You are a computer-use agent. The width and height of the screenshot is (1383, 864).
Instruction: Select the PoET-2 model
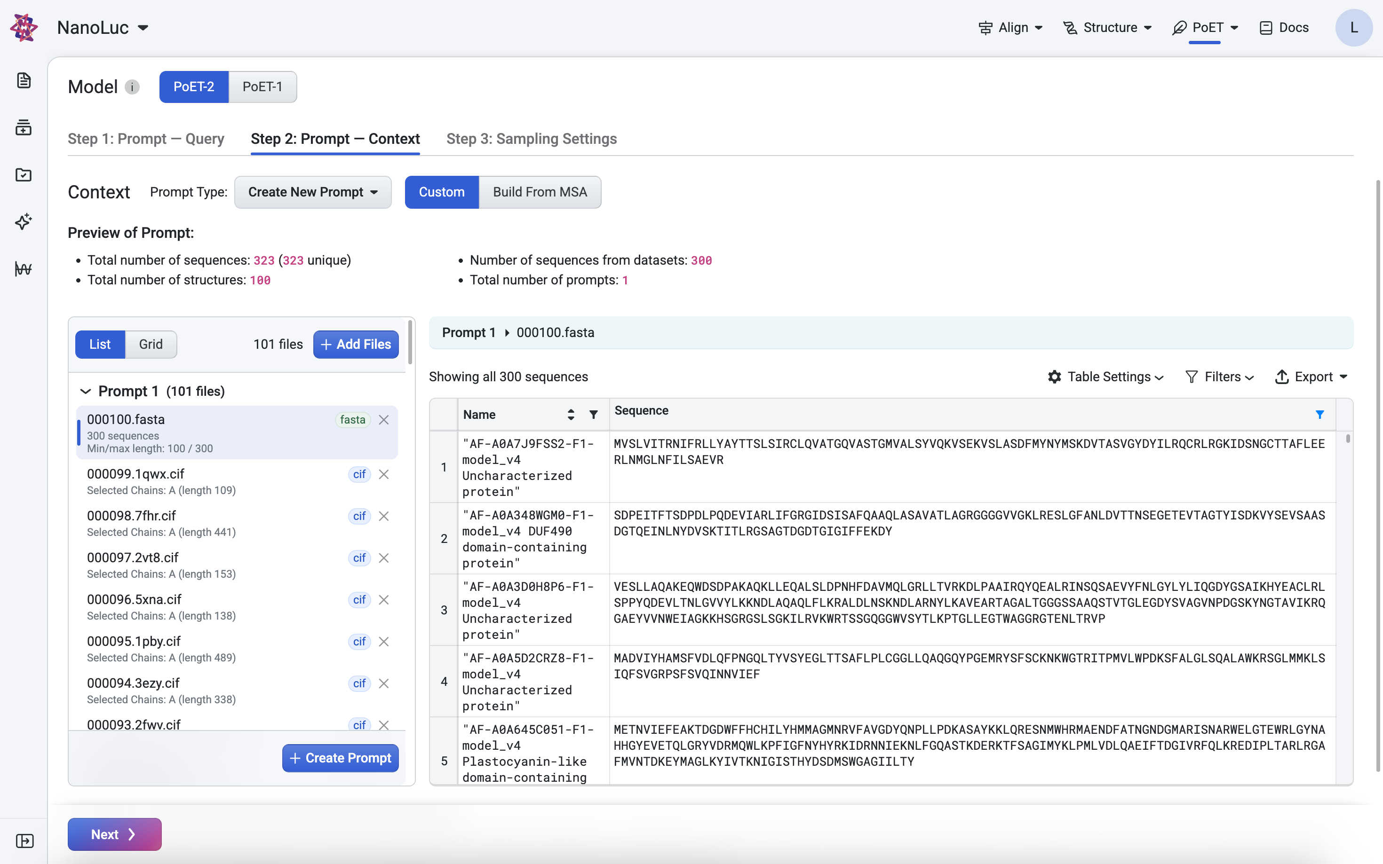click(194, 87)
